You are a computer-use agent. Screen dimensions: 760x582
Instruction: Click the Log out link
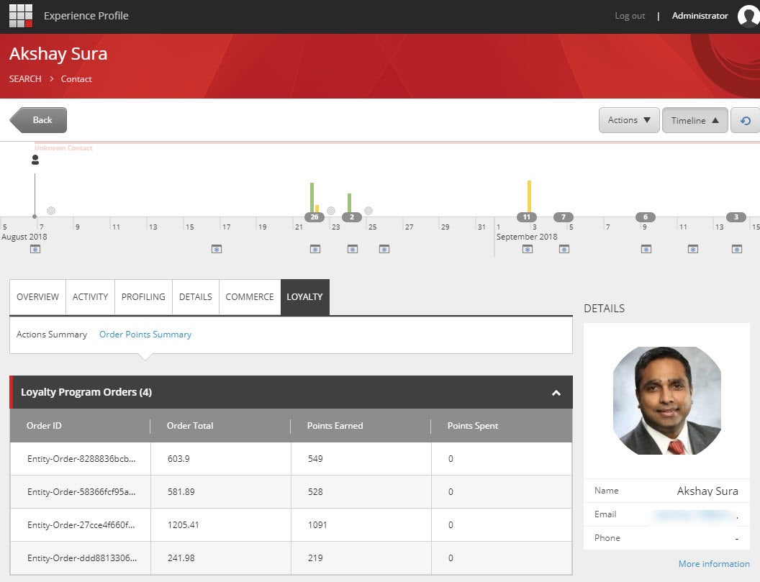click(x=630, y=16)
